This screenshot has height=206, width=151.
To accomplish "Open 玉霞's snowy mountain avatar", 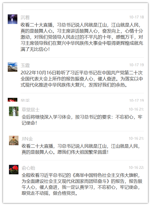I will click(x=12, y=67).
